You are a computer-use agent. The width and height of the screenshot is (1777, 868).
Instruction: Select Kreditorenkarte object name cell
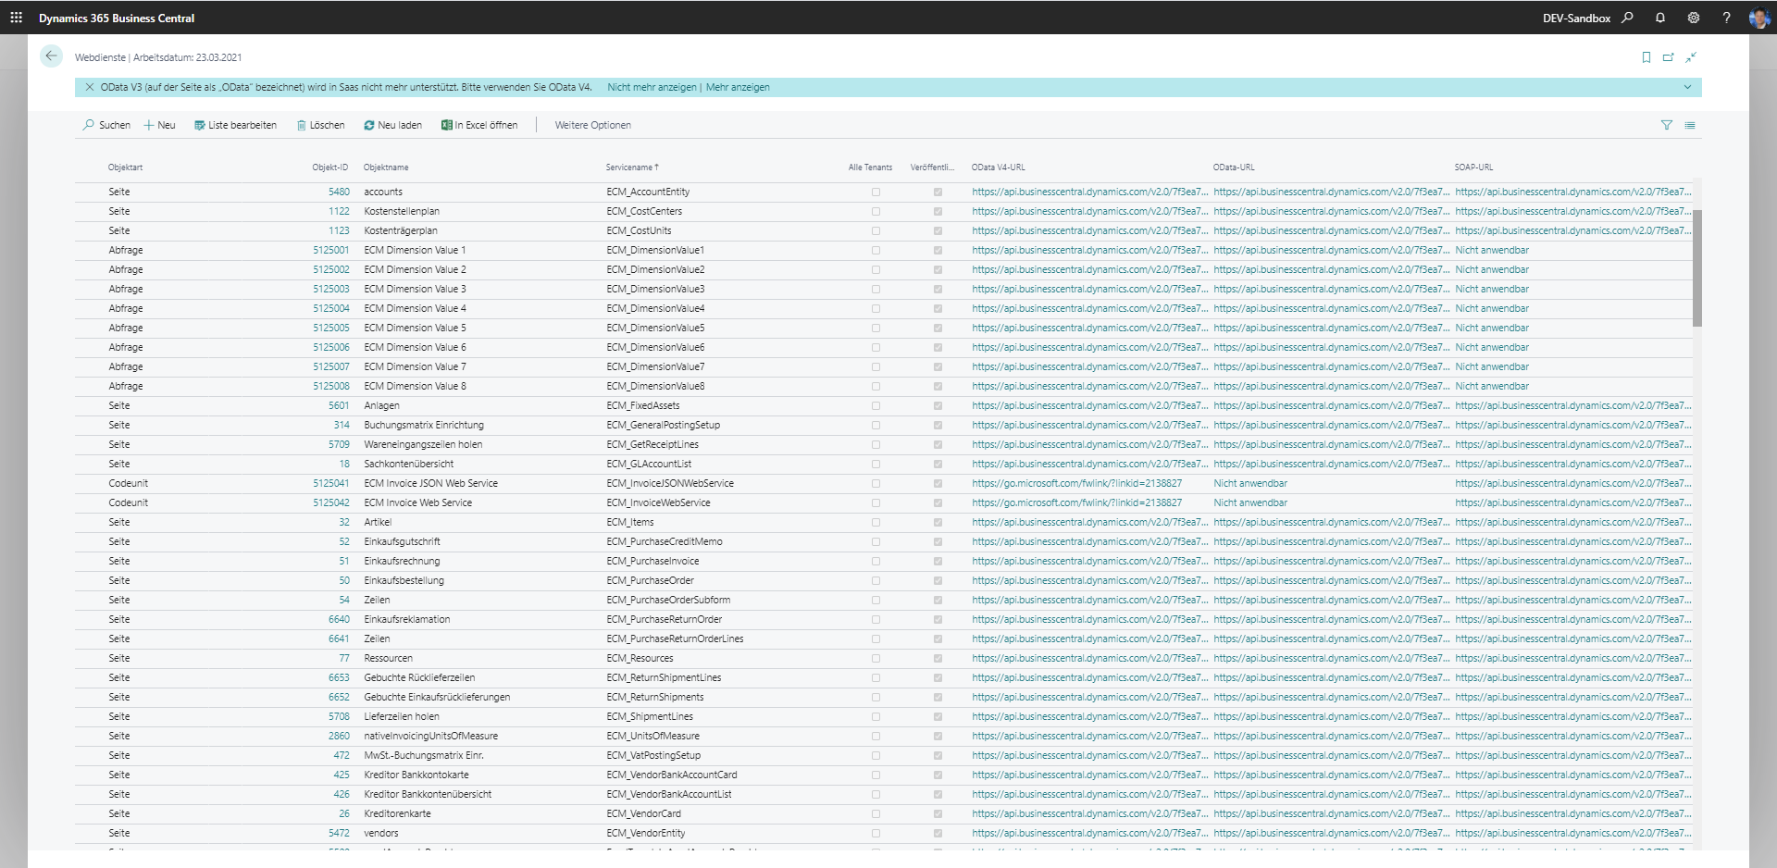(x=397, y=813)
